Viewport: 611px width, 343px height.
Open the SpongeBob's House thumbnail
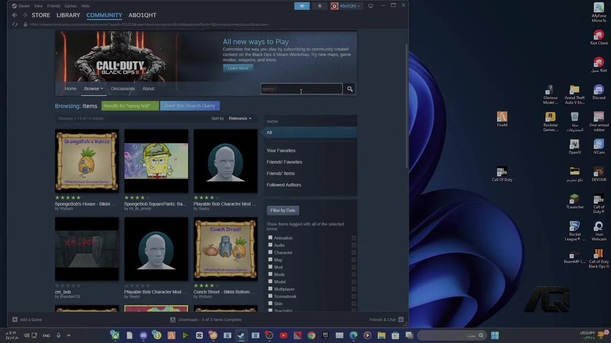(86, 161)
